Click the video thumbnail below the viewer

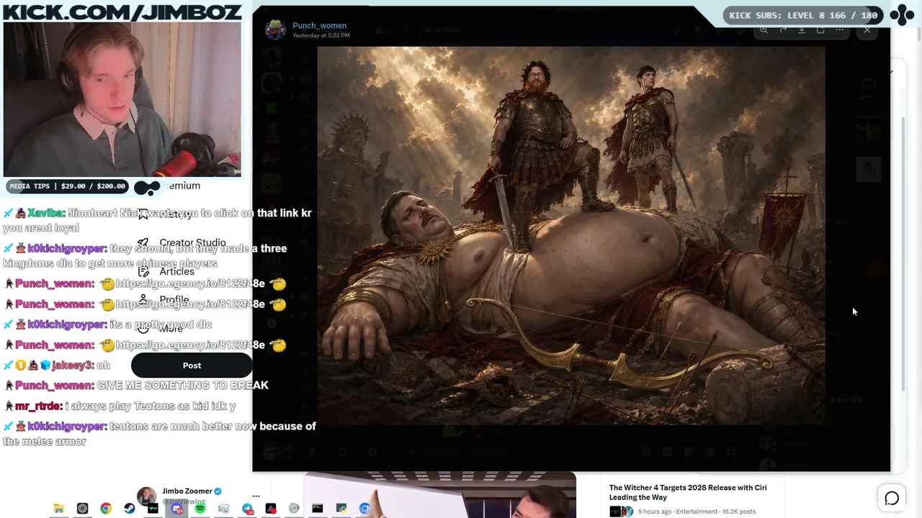439,496
